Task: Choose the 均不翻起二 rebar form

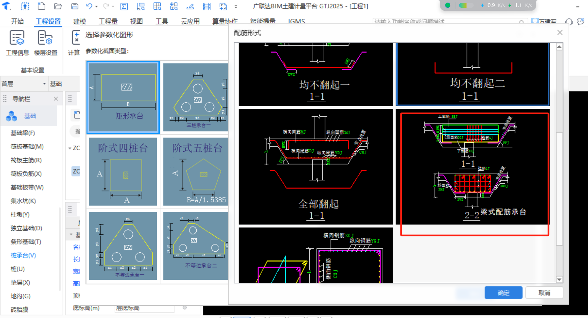Action: point(473,74)
